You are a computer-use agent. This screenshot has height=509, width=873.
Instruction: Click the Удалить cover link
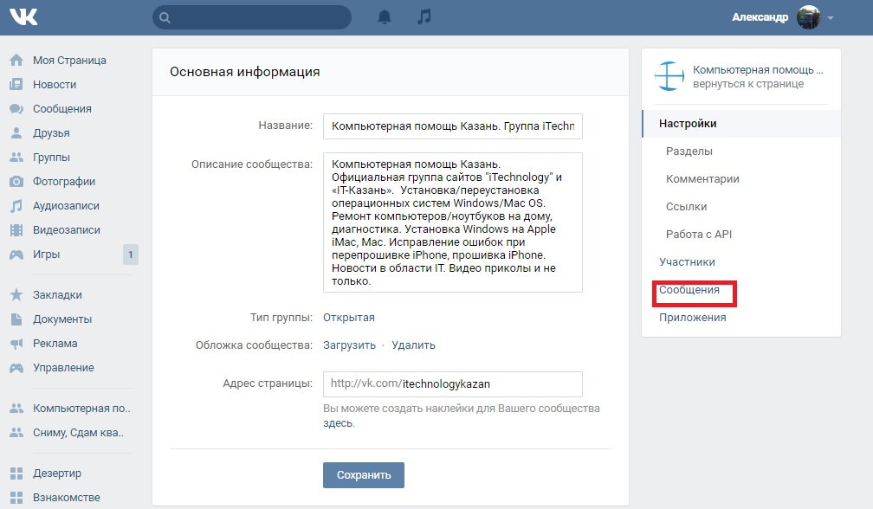click(x=413, y=345)
